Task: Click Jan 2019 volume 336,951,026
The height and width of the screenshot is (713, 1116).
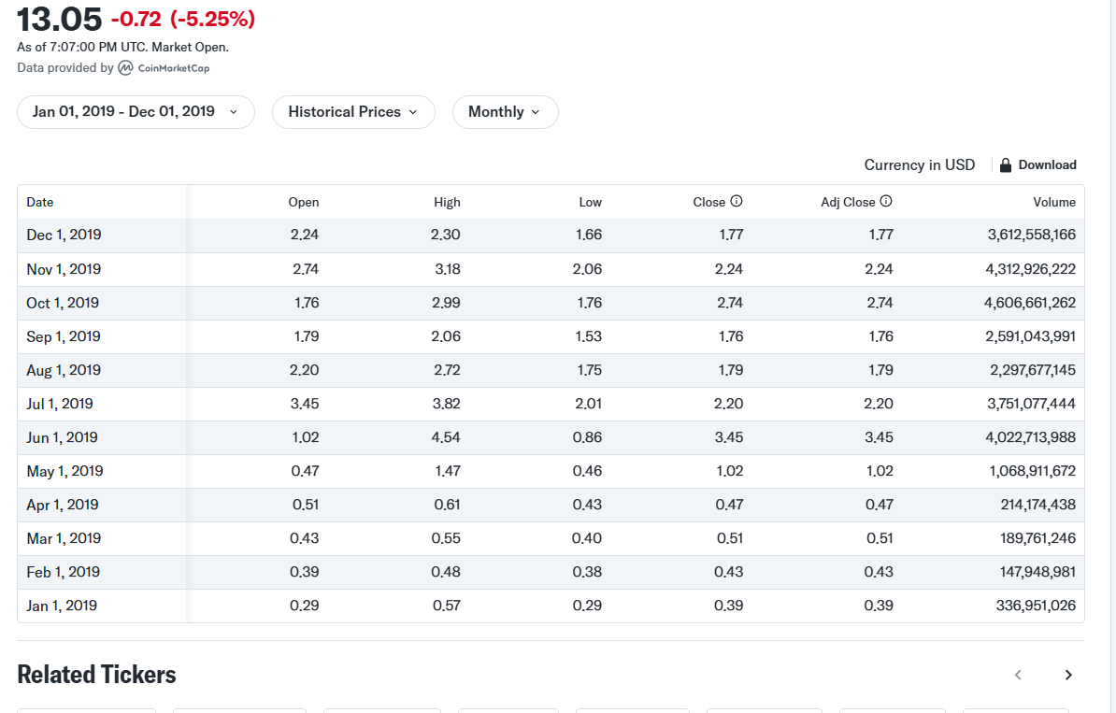Action: (1037, 606)
